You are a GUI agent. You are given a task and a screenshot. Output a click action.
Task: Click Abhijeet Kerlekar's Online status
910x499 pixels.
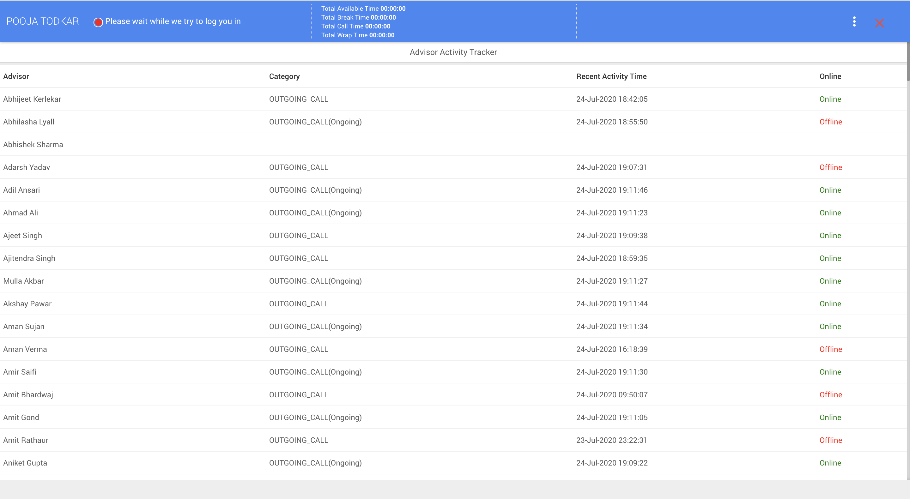pyautogui.click(x=830, y=99)
